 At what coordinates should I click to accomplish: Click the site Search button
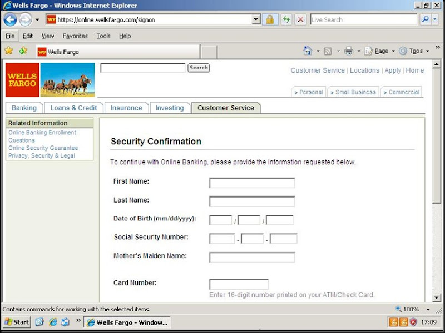pyautogui.click(x=199, y=68)
